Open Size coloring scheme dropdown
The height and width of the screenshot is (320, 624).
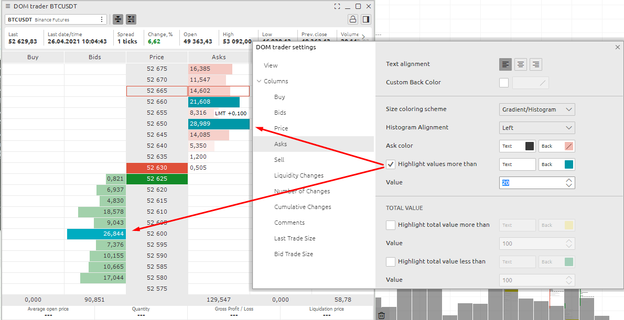(x=537, y=109)
